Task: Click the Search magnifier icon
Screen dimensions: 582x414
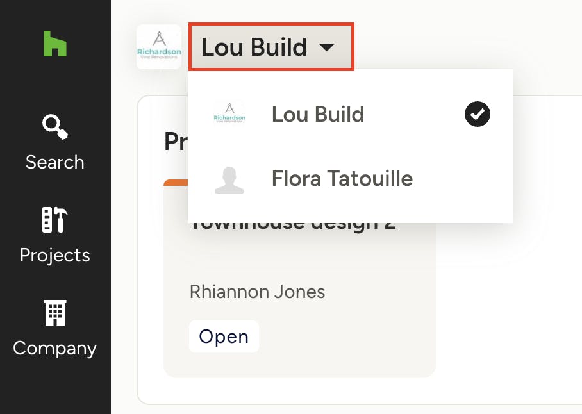Action: coord(55,126)
